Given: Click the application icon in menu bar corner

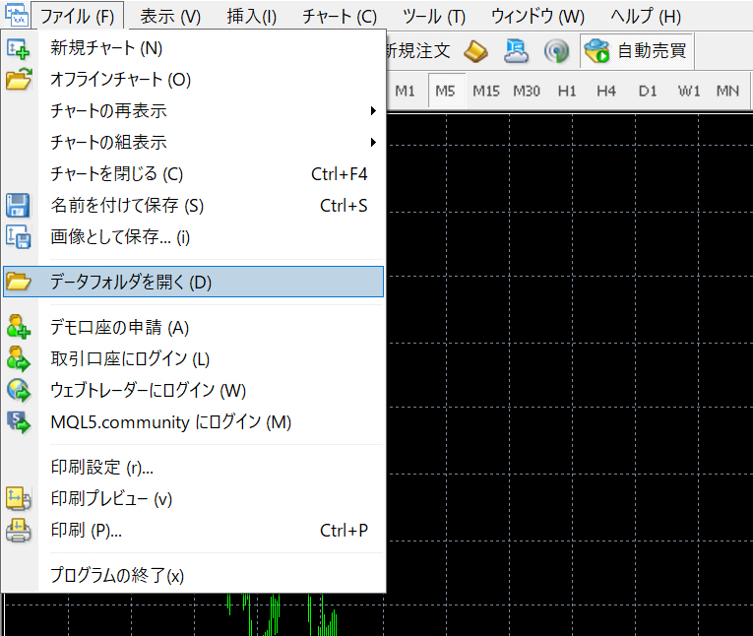Looking at the screenshot, I should pyautogui.click(x=17, y=15).
